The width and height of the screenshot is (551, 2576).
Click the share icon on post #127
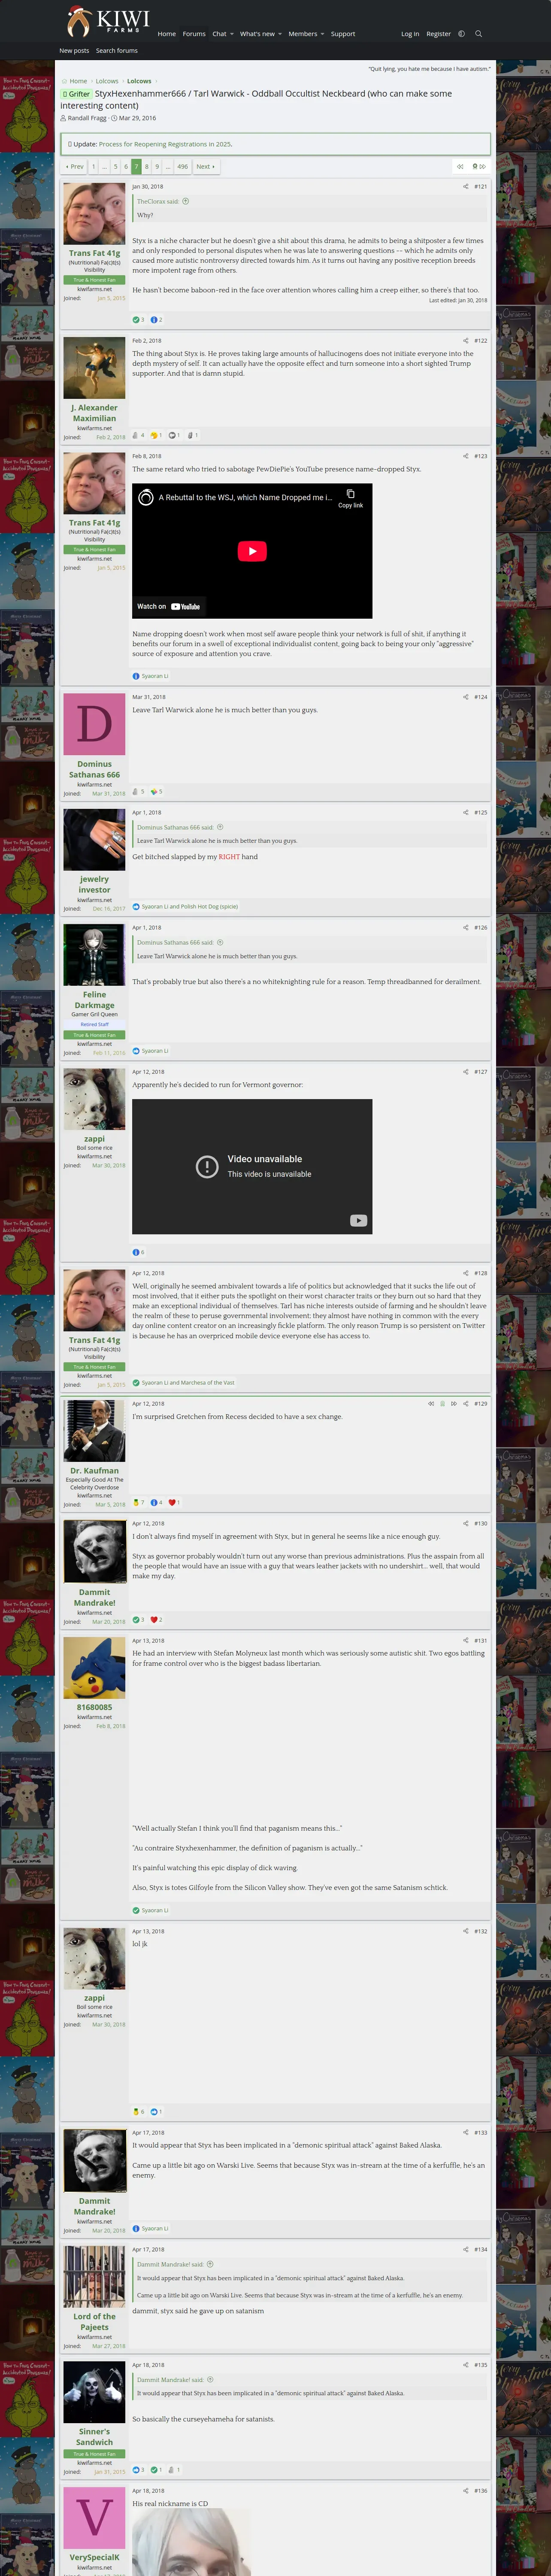pos(466,1072)
